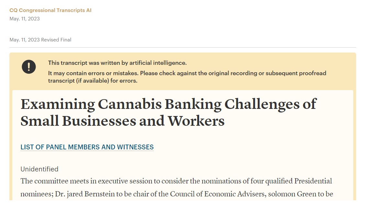Click the word "Presidential" in first transcript line
373x210 pixels.
point(313,181)
